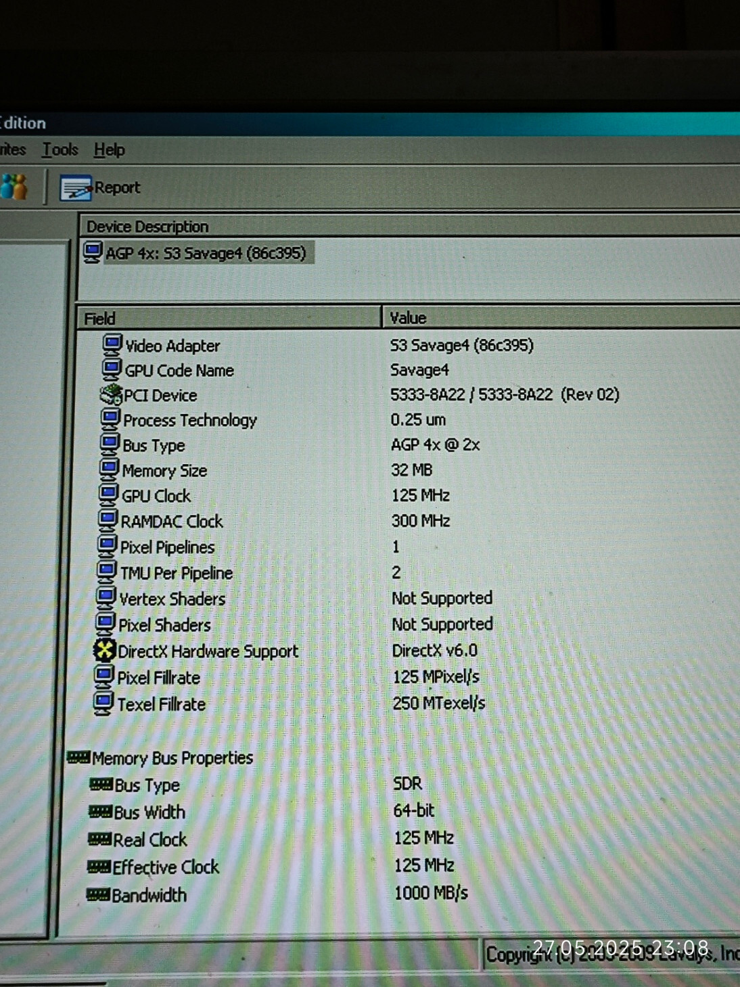Select the GPU Clock value 125 MHz

(421, 495)
